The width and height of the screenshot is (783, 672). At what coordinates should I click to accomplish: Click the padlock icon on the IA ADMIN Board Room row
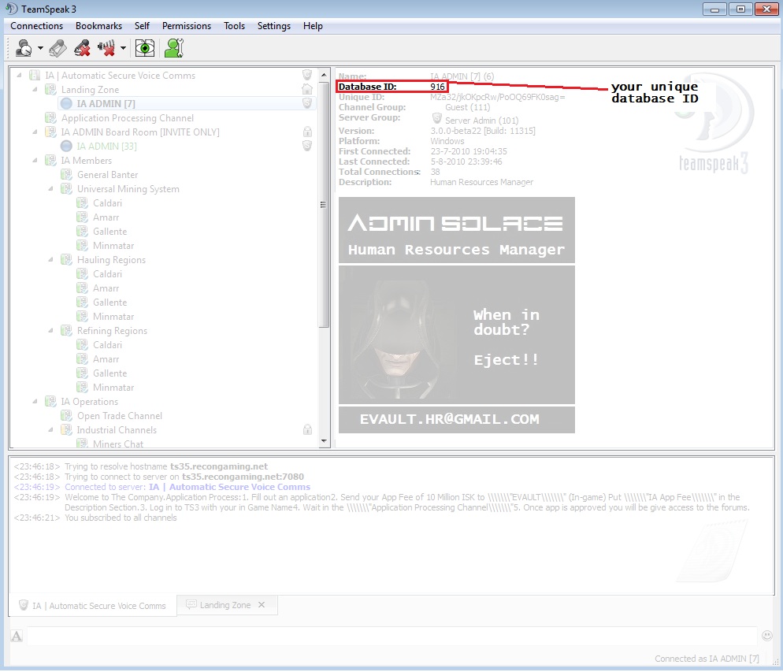[x=307, y=132]
